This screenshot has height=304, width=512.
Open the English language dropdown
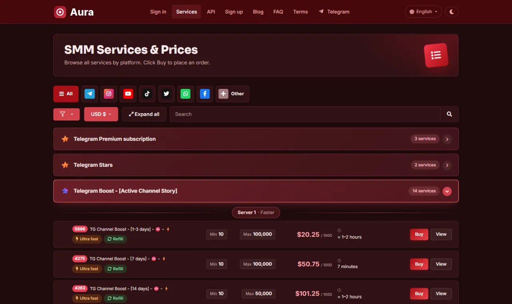click(x=423, y=12)
